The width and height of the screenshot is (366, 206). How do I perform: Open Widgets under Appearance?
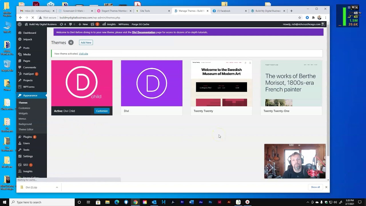point(23,114)
